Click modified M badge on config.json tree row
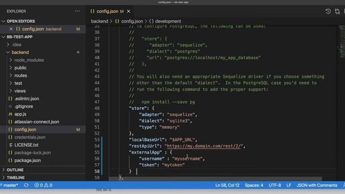The image size is (345, 194). tap(78, 129)
